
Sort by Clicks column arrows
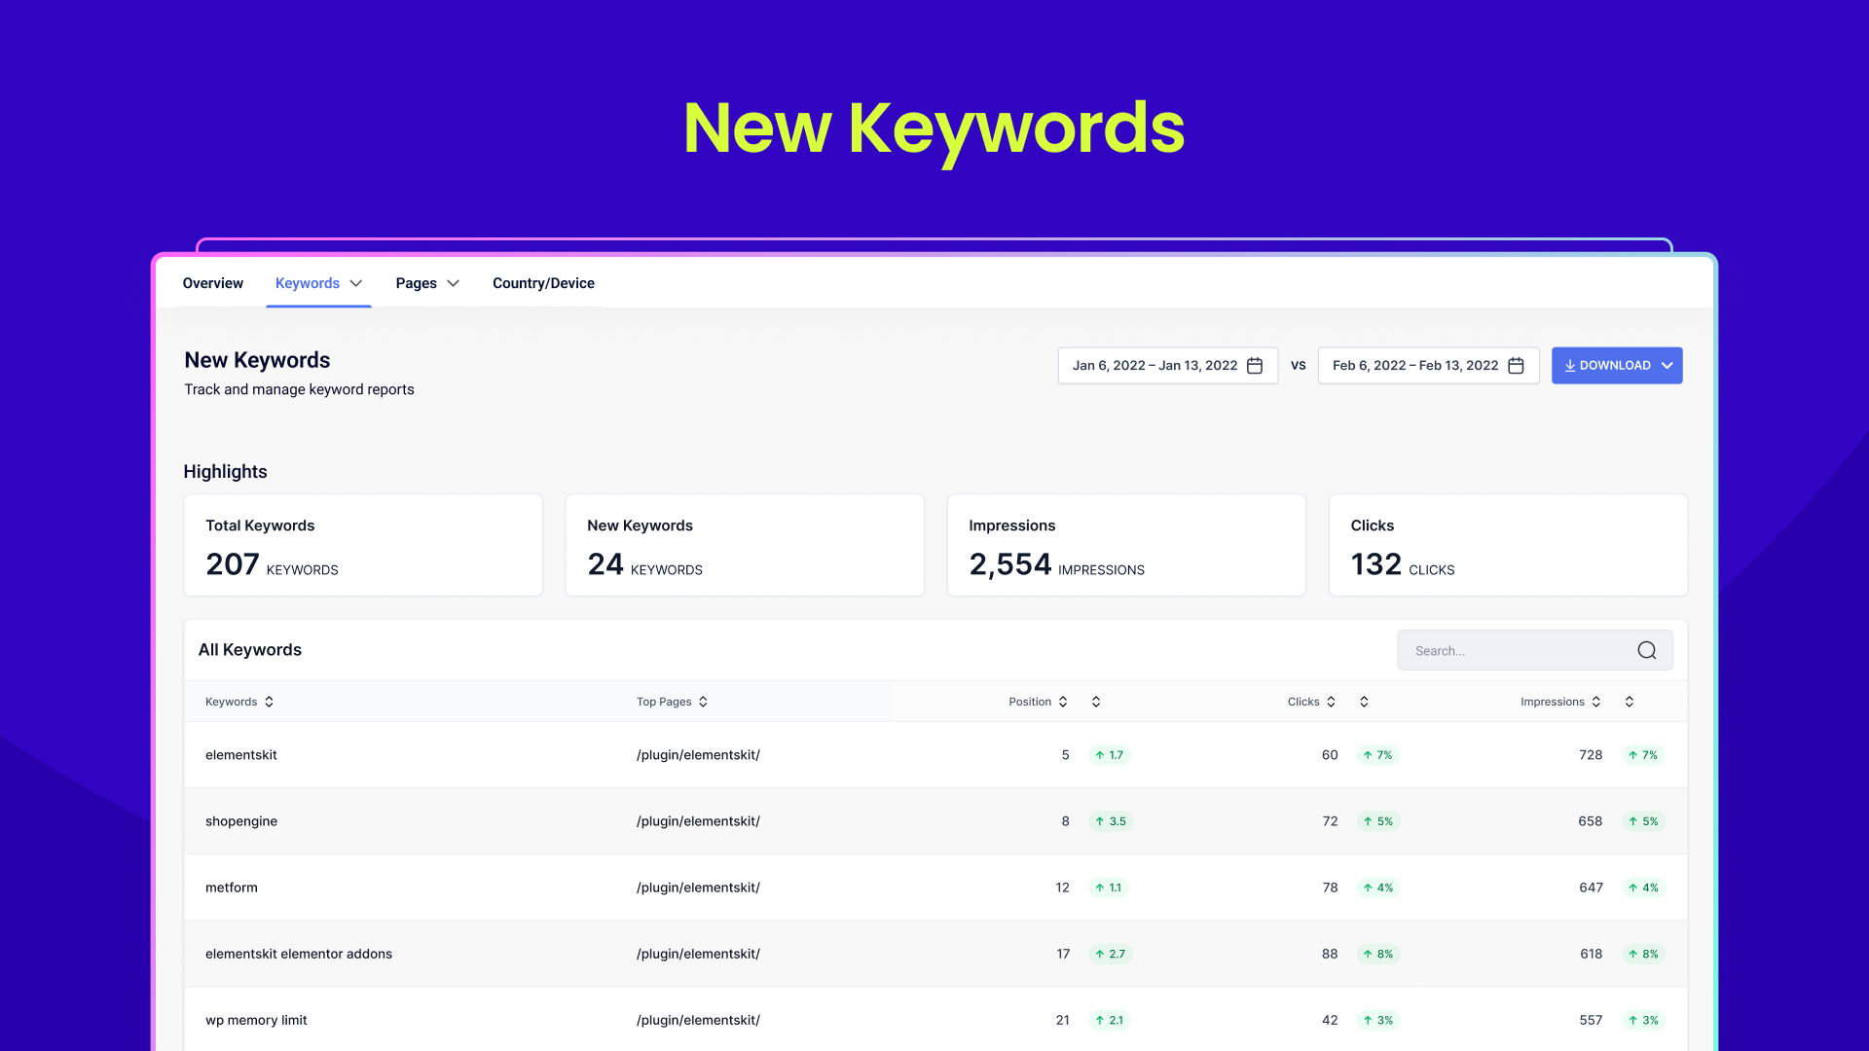click(x=1331, y=702)
